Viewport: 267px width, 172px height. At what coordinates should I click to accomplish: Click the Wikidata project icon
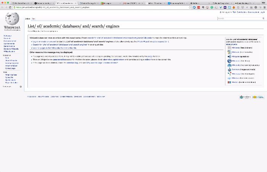point(229,82)
